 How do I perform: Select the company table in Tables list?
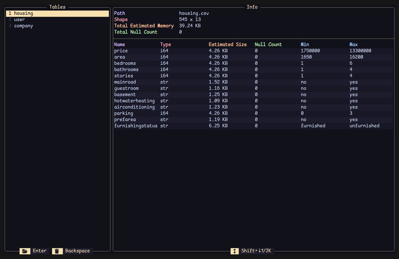pyautogui.click(x=58, y=26)
